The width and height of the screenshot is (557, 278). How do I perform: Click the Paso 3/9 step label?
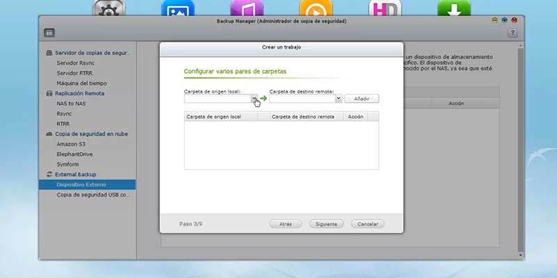pos(191,224)
